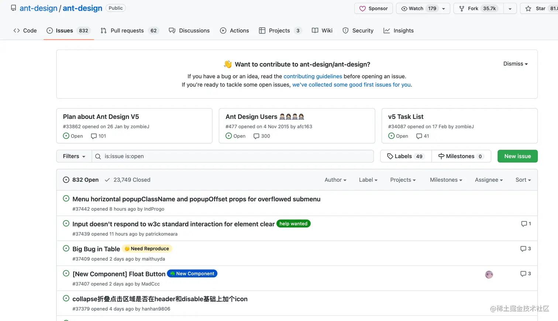Click comment icon on Input doesn't respond issue
Screen dimensions: 558x321
tap(524, 224)
